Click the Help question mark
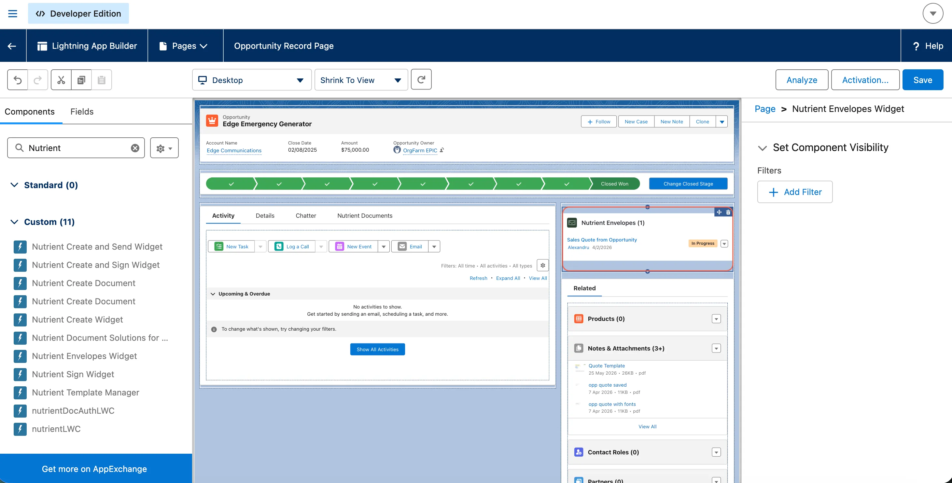 click(x=916, y=46)
